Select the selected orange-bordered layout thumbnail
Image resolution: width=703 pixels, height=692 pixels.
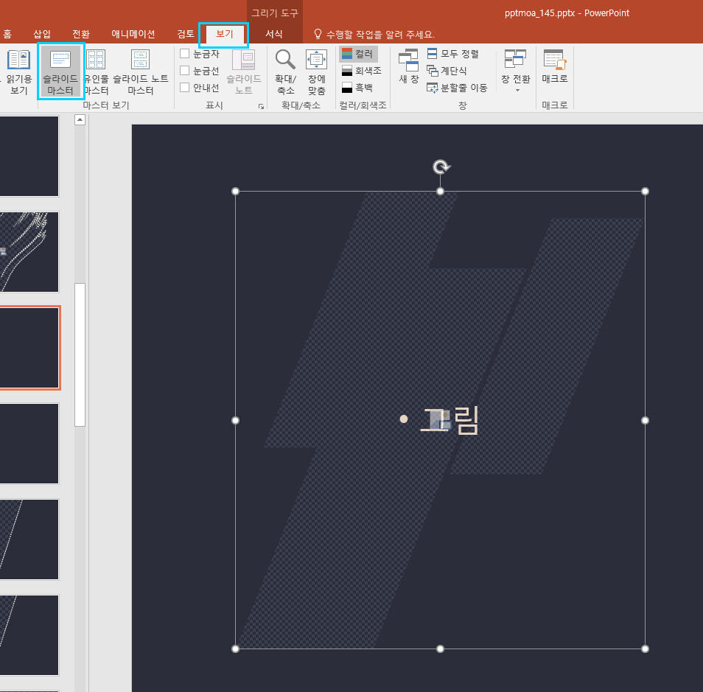(29, 348)
